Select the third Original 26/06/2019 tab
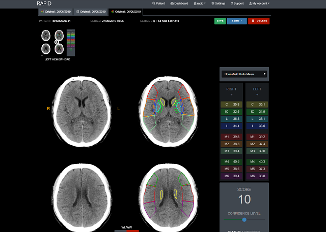 [x=126, y=11]
